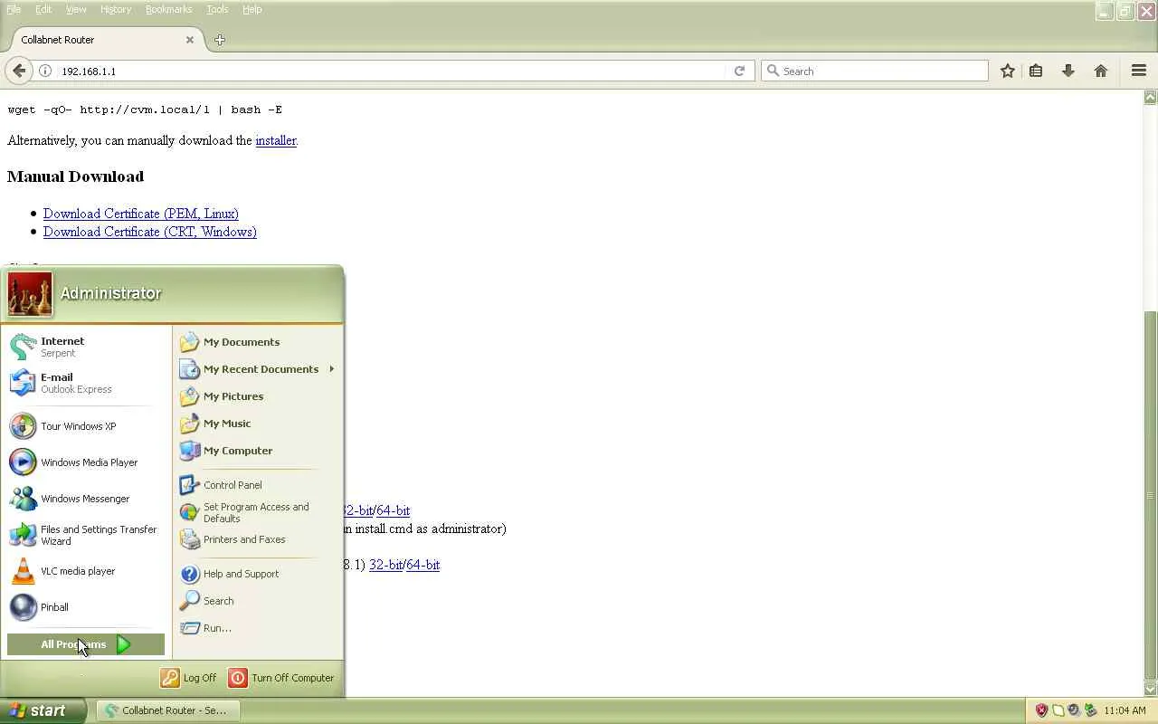The image size is (1158, 724).
Task: Open My Pictures folder
Action: click(x=258, y=396)
